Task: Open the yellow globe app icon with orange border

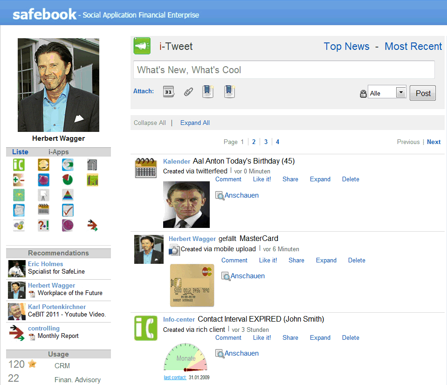Action: (43, 165)
